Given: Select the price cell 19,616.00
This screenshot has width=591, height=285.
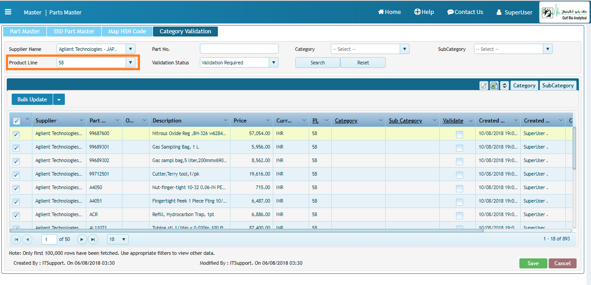Looking at the screenshot, I should pos(252,174).
